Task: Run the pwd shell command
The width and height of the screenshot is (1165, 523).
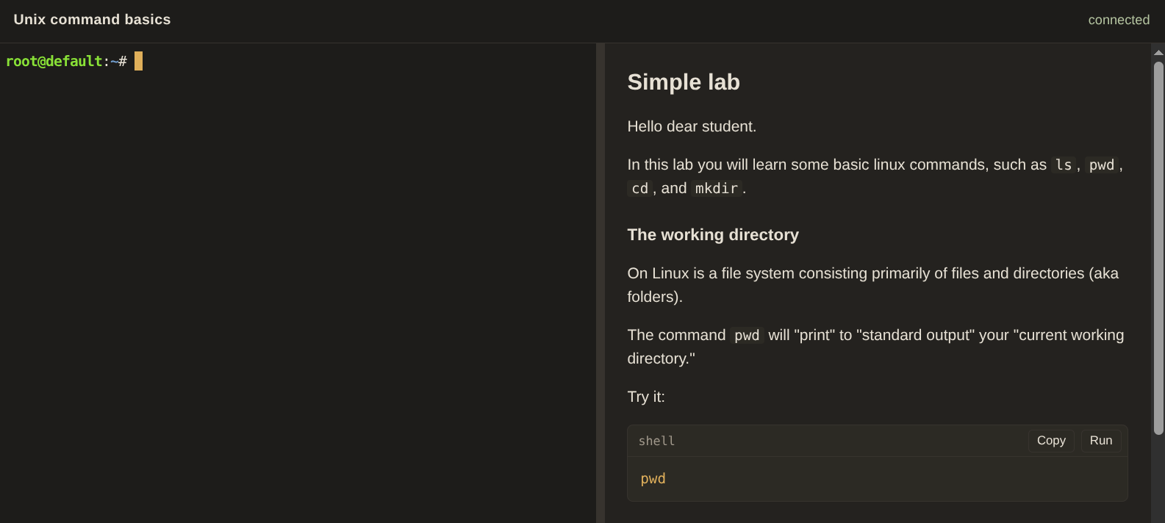Action: (x=1100, y=441)
